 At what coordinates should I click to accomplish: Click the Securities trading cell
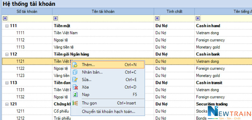[x=212, y=104]
